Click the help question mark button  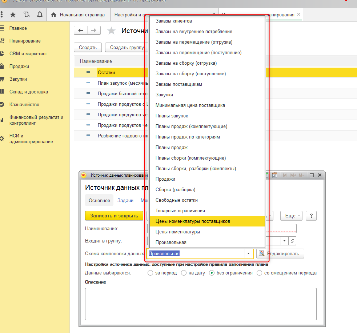coord(311,216)
